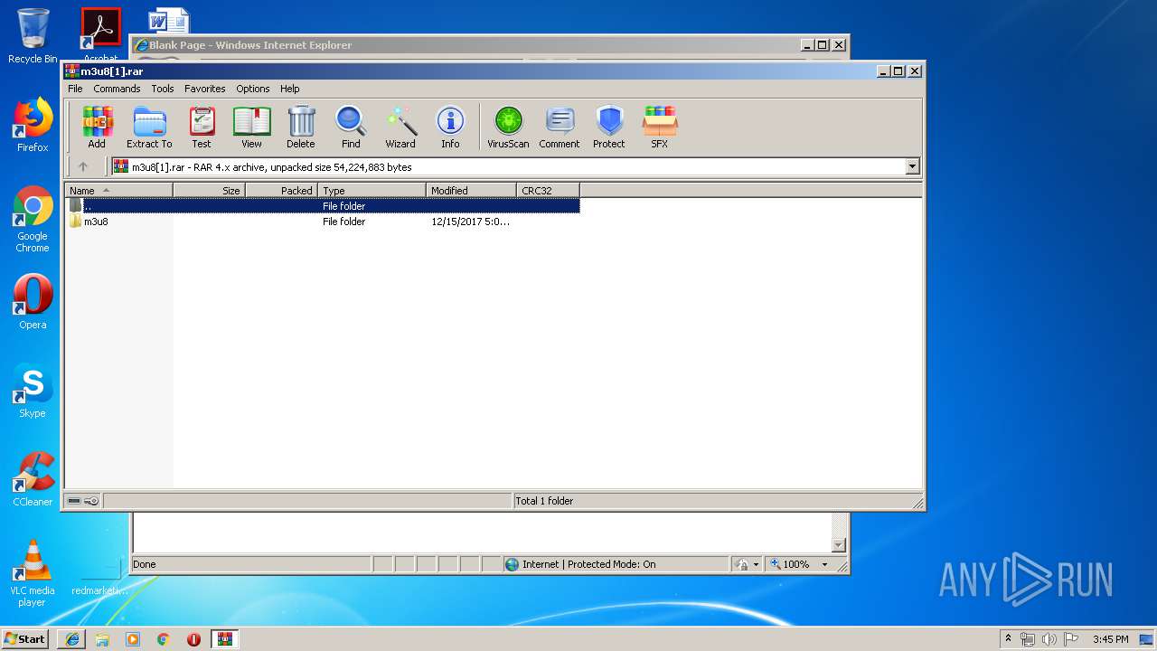Open the Help menu
This screenshot has width=1157, height=651.
(x=289, y=89)
